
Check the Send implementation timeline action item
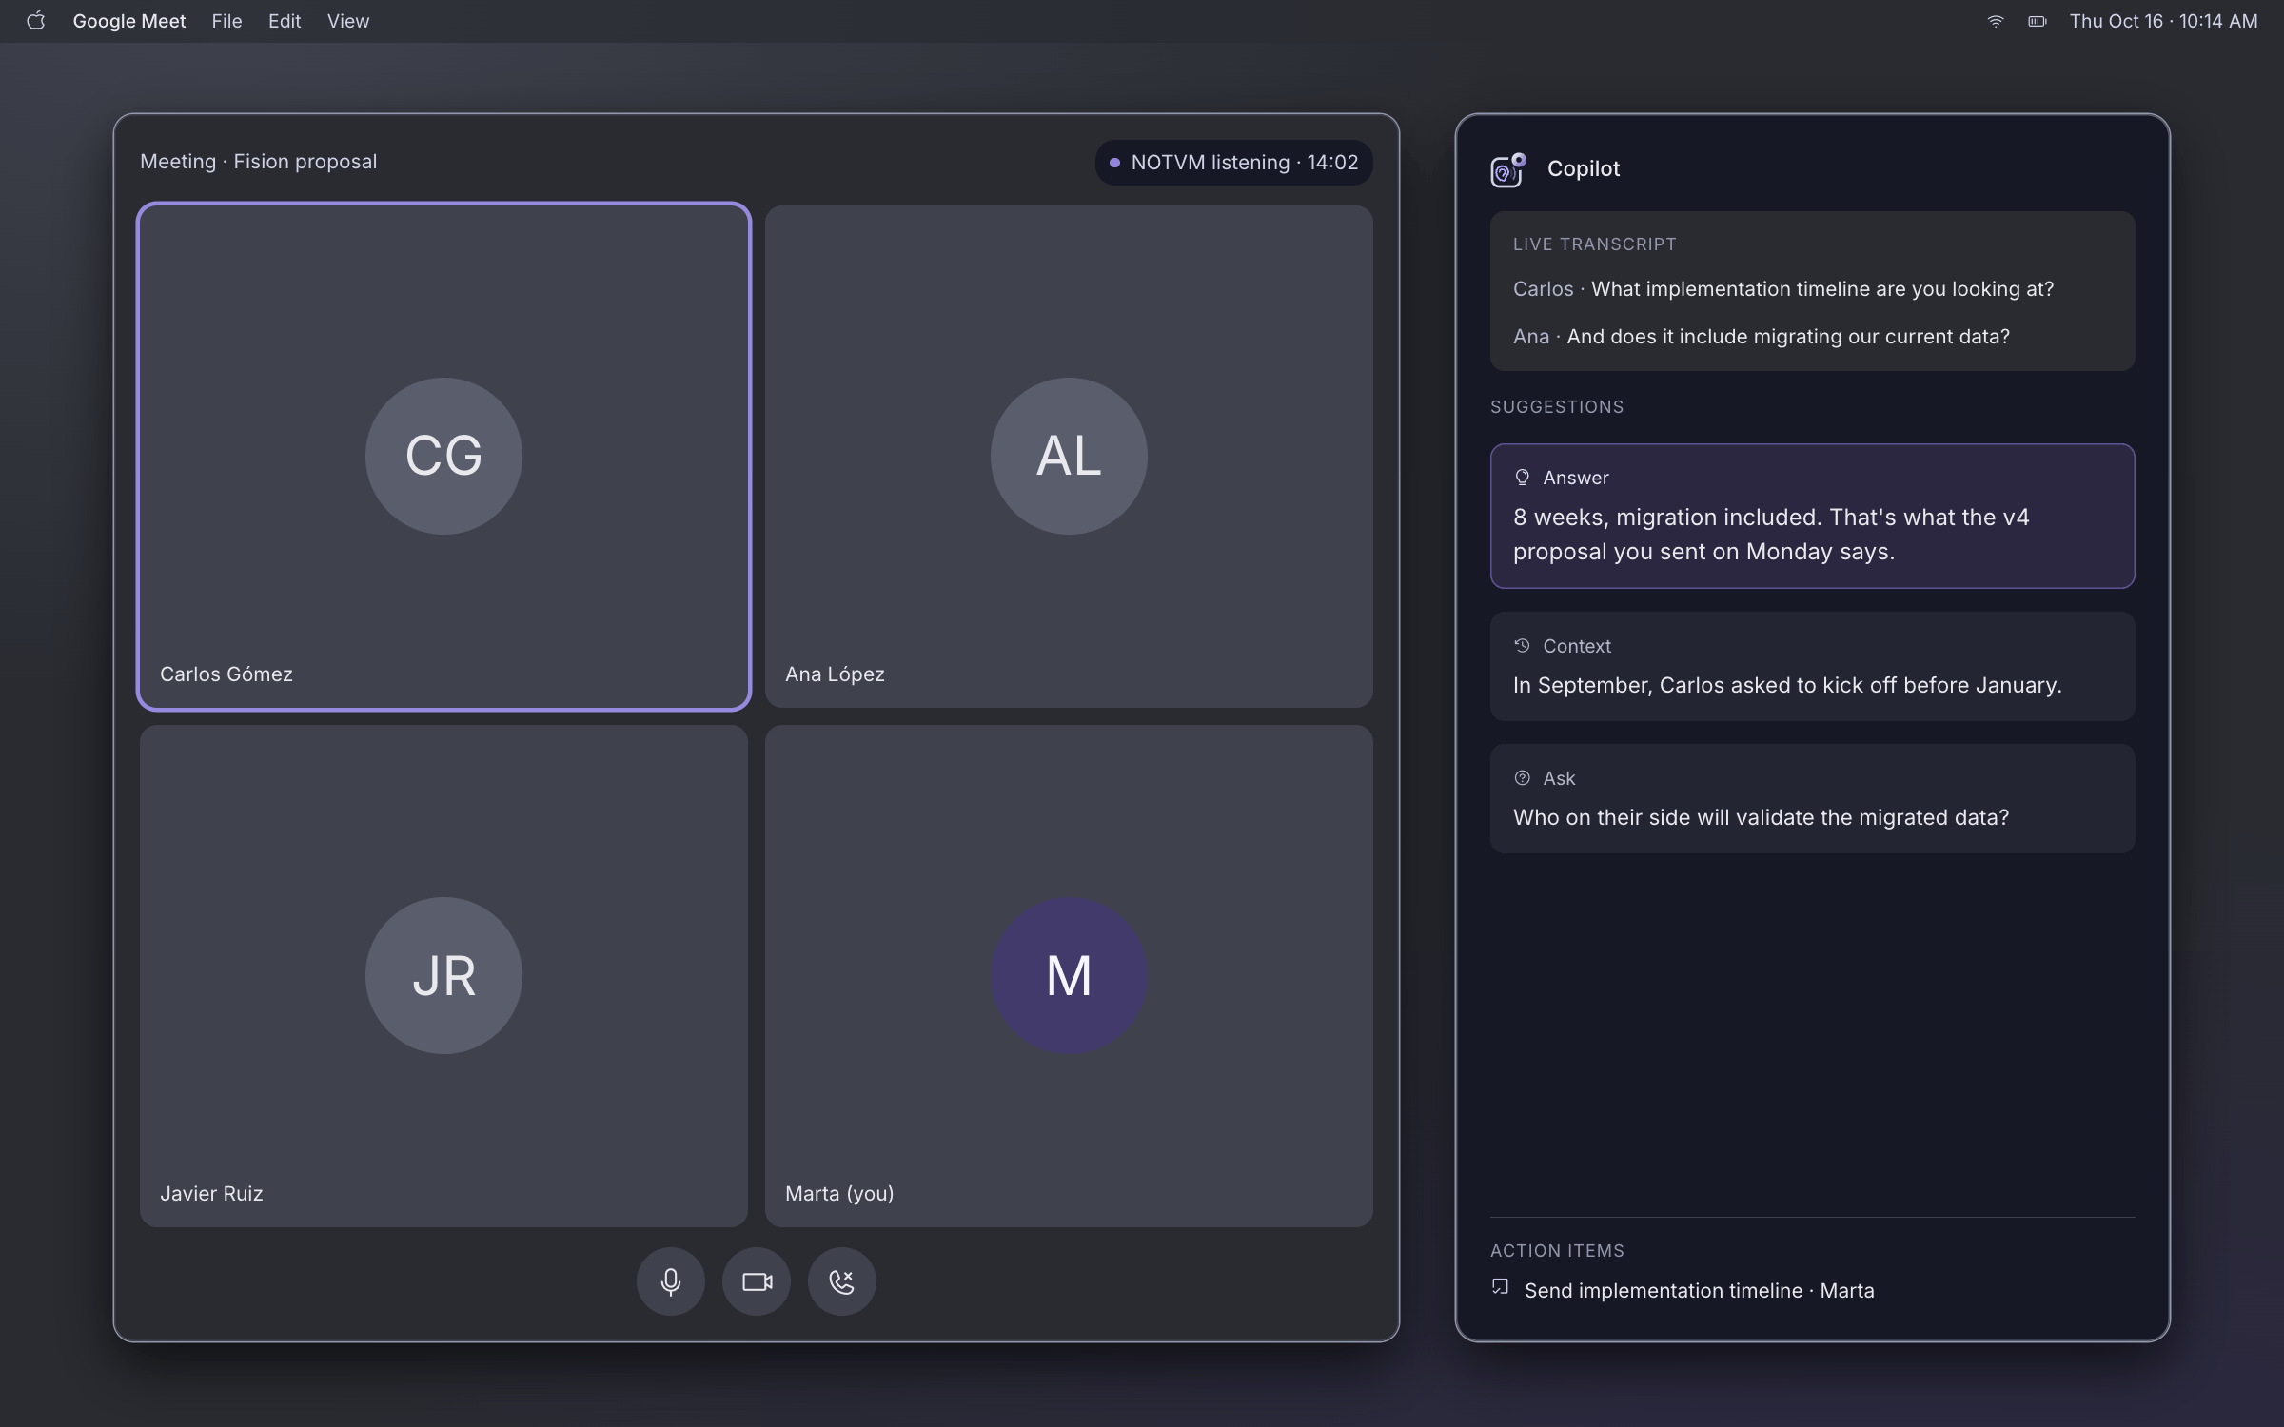point(1500,1287)
